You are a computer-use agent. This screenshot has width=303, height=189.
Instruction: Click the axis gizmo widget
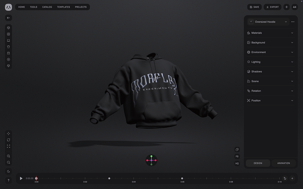(x=151, y=160)
